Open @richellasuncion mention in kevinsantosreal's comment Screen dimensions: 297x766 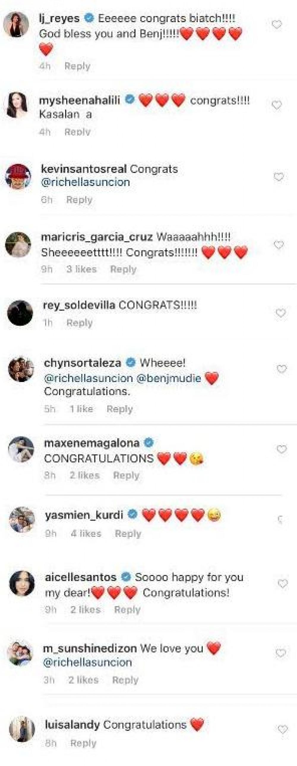coord(86,182)
